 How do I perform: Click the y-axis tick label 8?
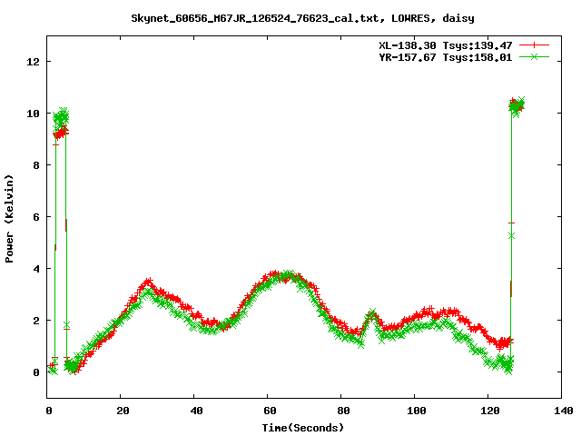point(36,165)
